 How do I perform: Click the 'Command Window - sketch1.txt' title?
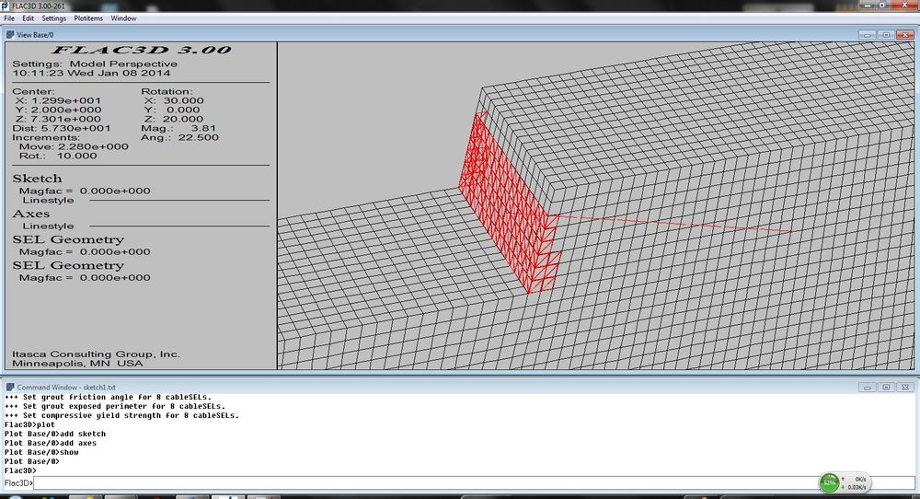(x=66, y=388)
